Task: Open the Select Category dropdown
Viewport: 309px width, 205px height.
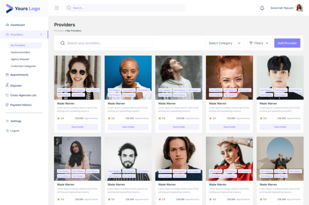Action: 225,43
